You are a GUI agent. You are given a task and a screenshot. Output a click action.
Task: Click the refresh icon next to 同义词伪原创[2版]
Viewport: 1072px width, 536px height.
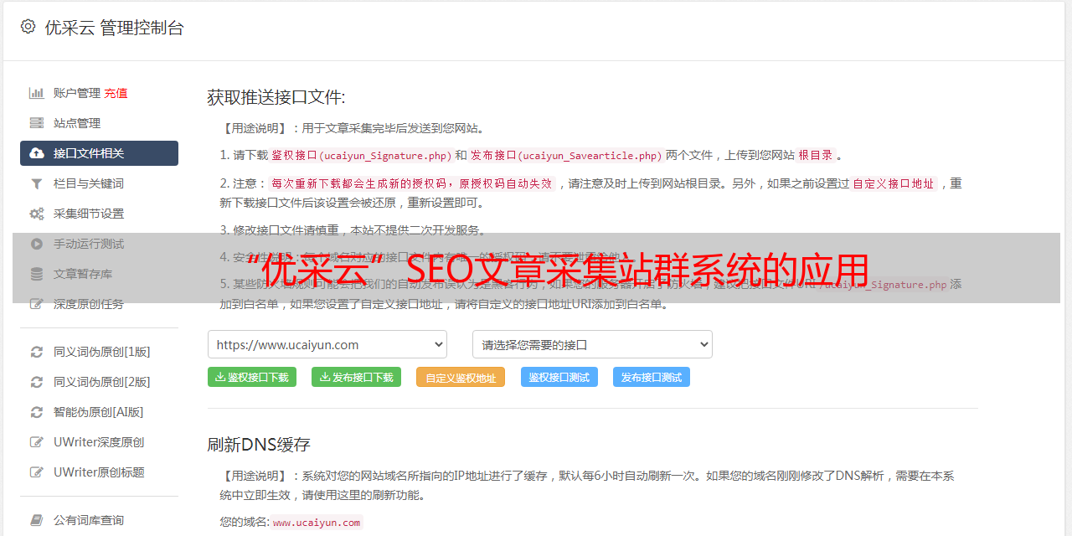[x=37, y=382]
